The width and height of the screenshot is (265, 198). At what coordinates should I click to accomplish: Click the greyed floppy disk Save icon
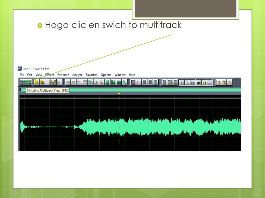pyautogui.click(x=48, y=82)
